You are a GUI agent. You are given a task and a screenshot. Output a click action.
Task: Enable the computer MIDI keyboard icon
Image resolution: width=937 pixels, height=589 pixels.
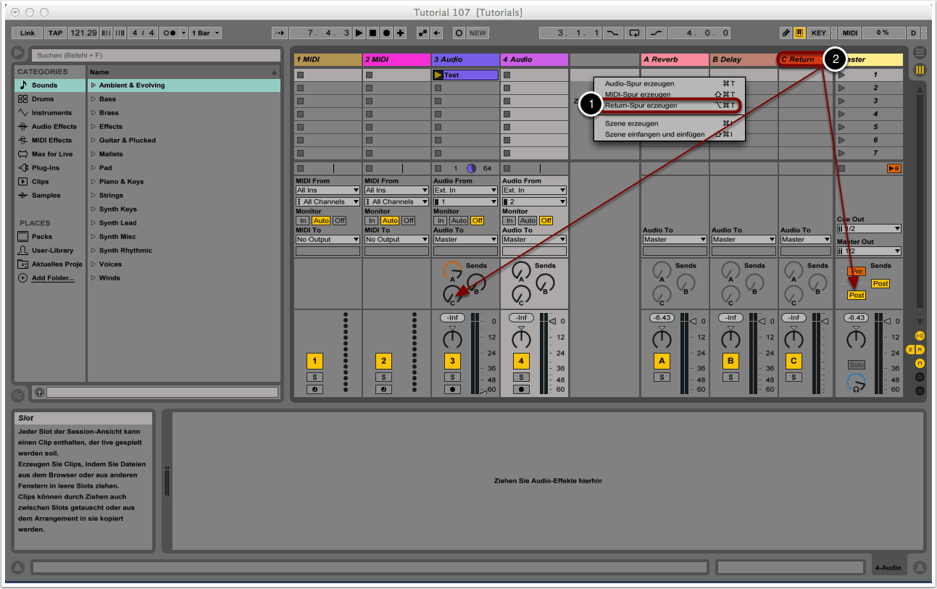coord(799,33)
